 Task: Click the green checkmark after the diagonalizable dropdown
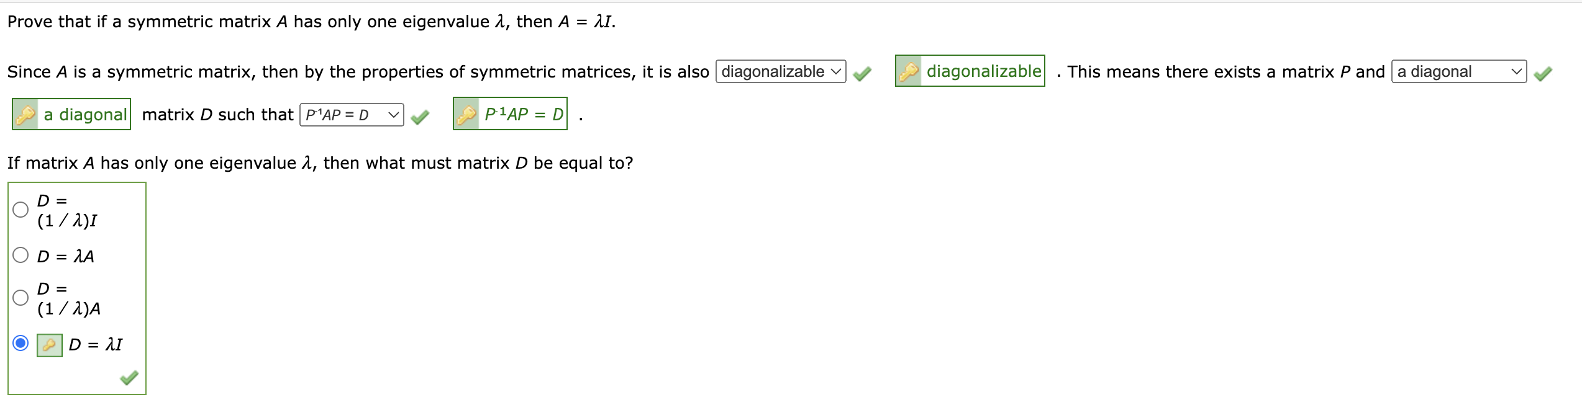[x=861, y=73]
